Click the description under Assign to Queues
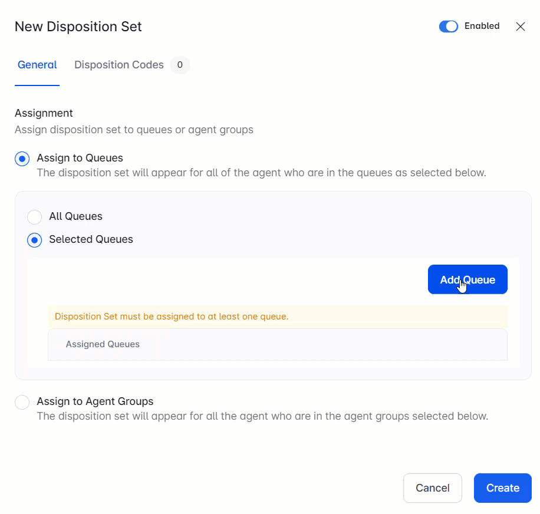 pyautogui.click(x=261, y=173)
